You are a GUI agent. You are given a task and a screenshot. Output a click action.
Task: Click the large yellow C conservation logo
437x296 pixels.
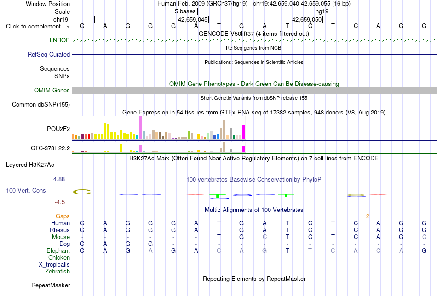tap(82, 192)
